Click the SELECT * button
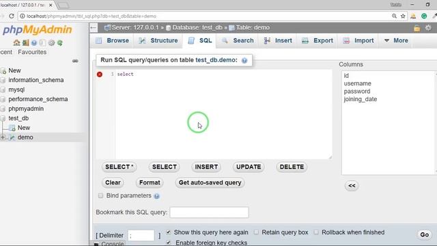The width and height of the screenshot is (437, 246). tap(119, 167)
